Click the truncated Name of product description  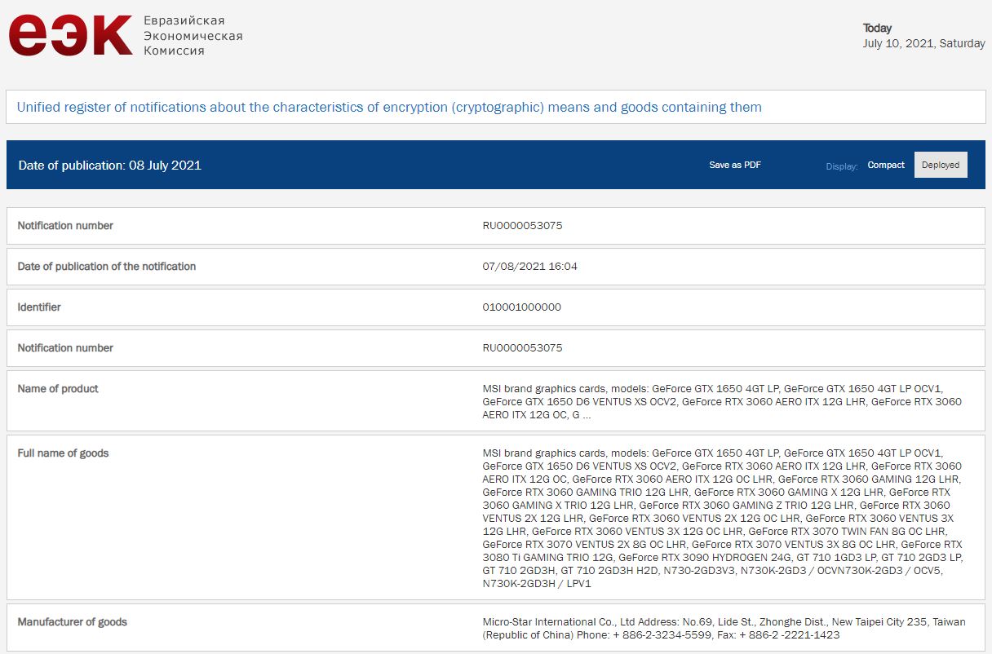(x=722, y=402)
